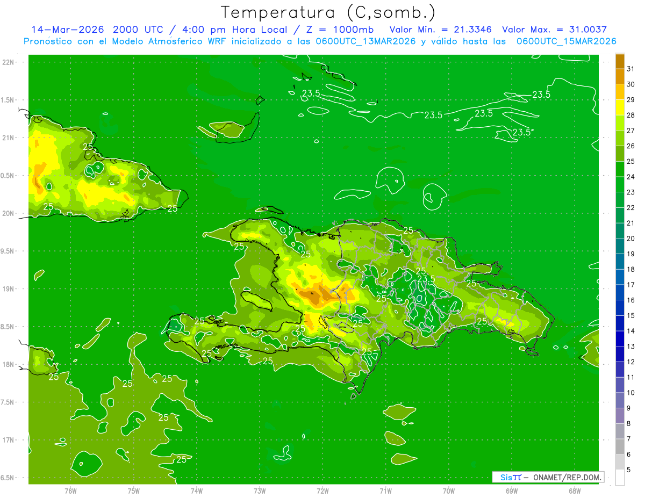Click the '21N' latitude axis label
645x498 pixels.
(9, 138)
